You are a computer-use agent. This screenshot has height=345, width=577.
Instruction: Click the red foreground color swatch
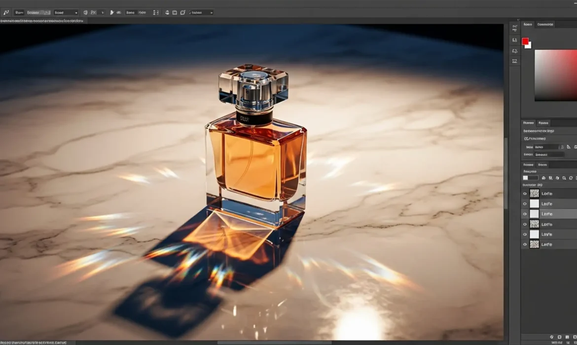[525, 41]
